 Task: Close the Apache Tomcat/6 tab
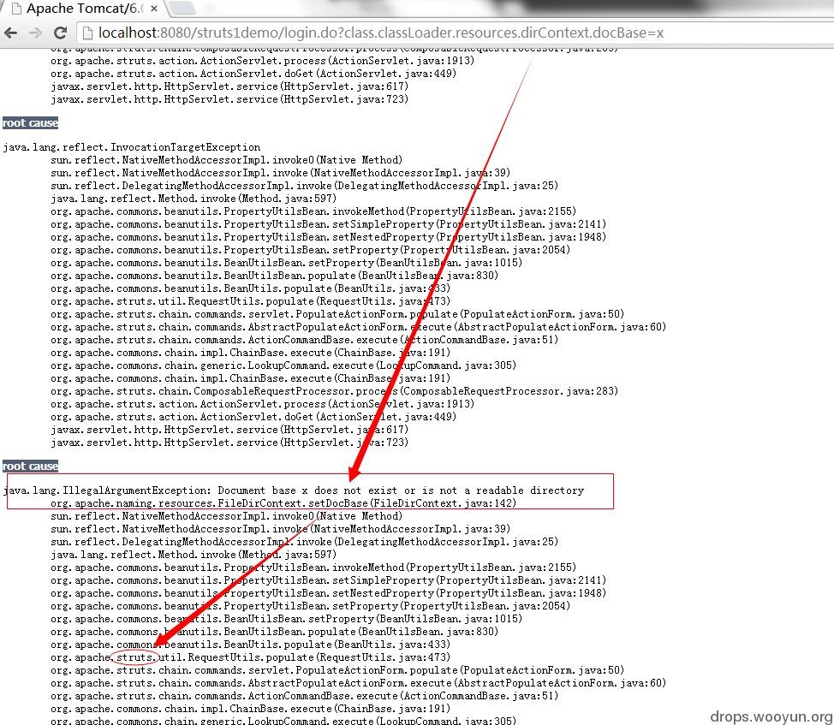pos(154,9)
